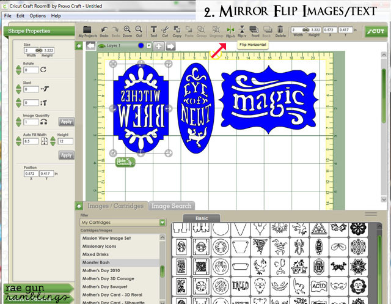Screen dimensions: 391x304
Task: Switch to Image Search tab
Action: 171,206
